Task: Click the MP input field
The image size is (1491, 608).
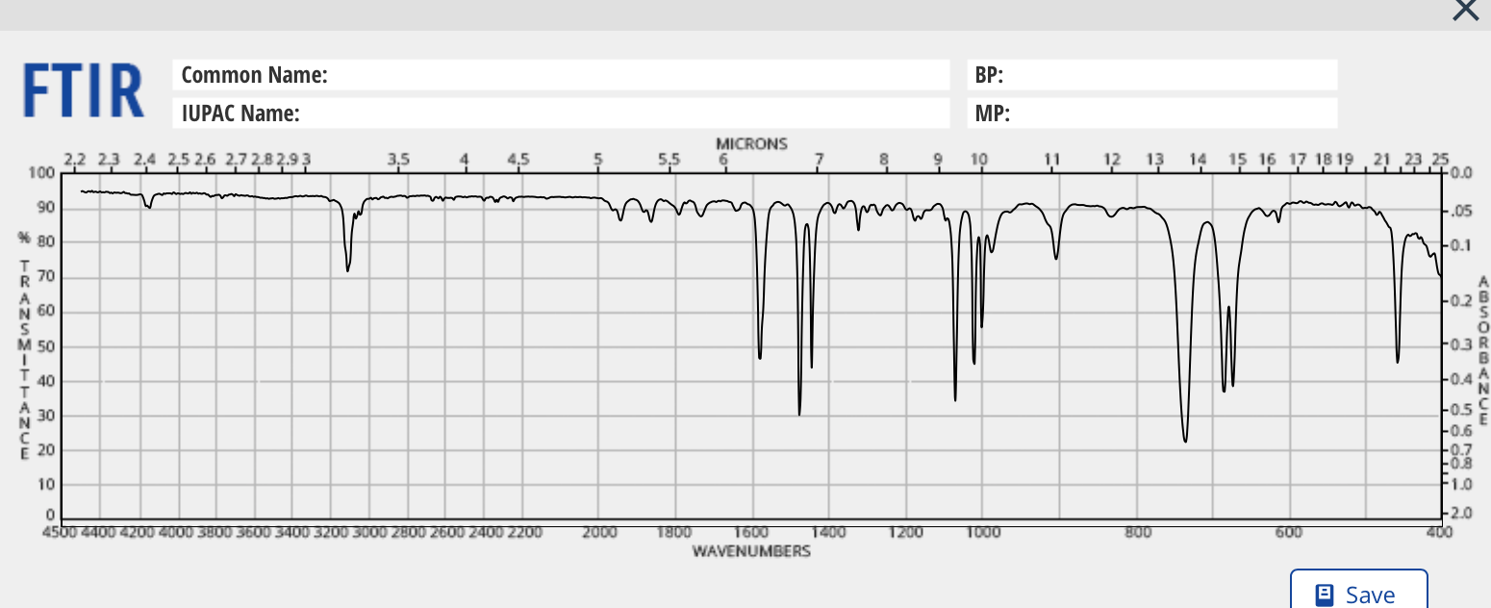Action: pyautogui.click(x=1150, y=113)
